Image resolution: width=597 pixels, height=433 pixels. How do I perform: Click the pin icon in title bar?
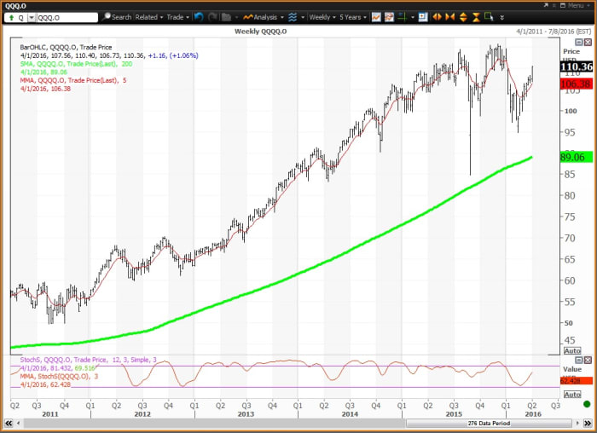click(x=546, y=5)
